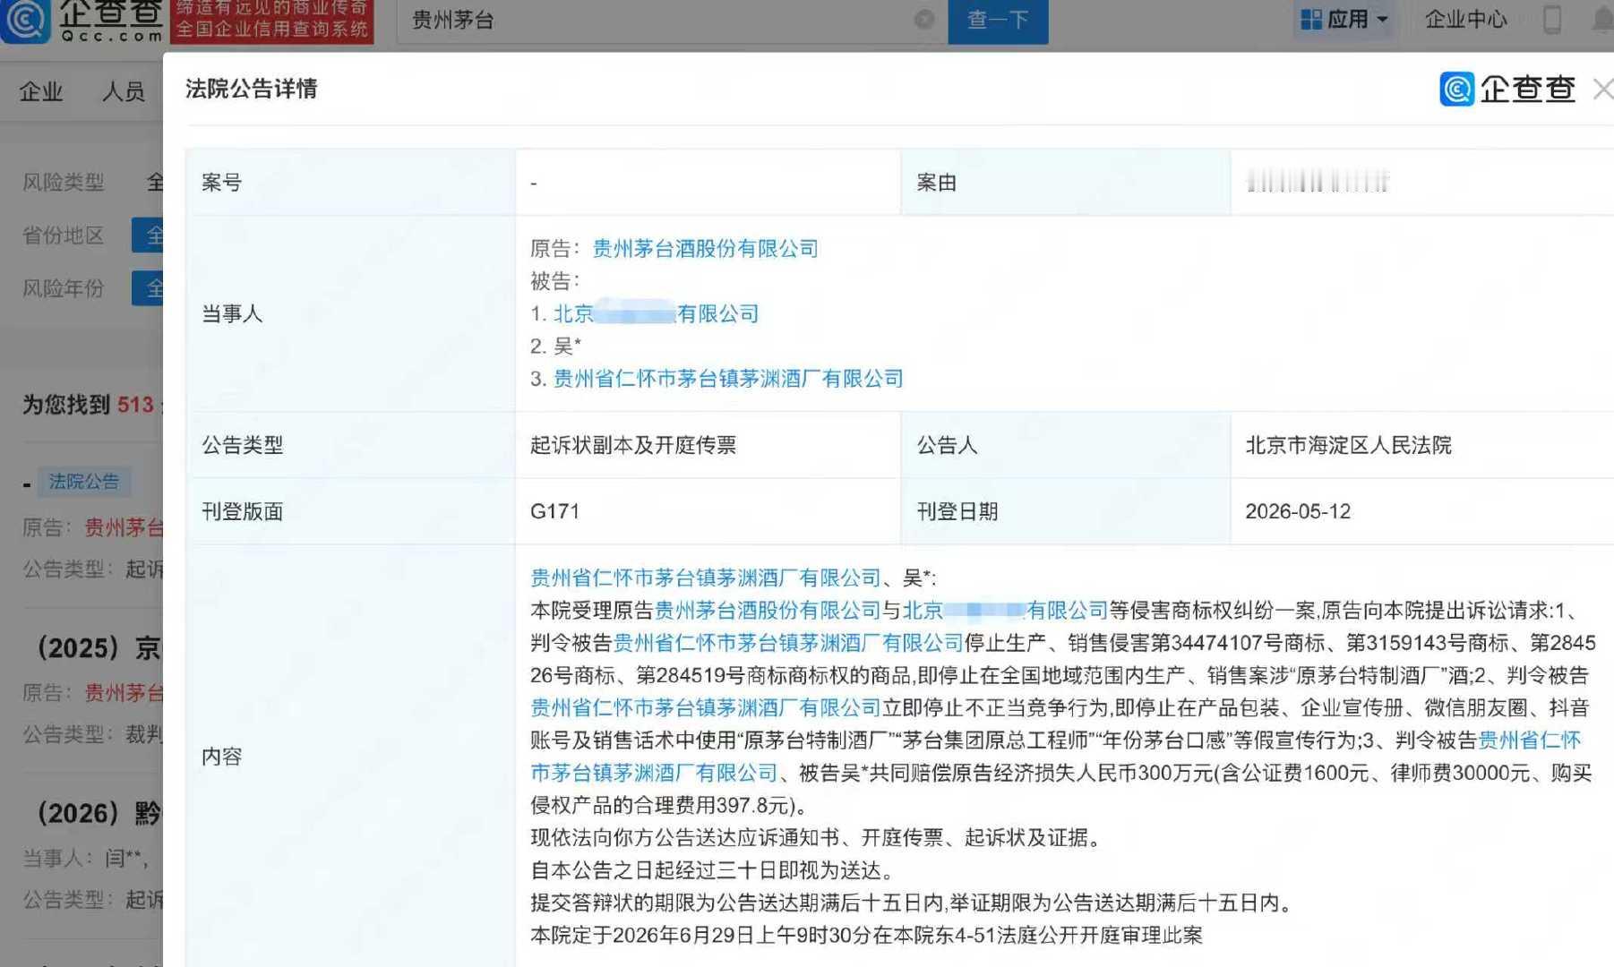Click the 北京...有限公司 link in 内容 paragraph
The width and height of the screenshot is (1614, 967).
point(1005,611)
